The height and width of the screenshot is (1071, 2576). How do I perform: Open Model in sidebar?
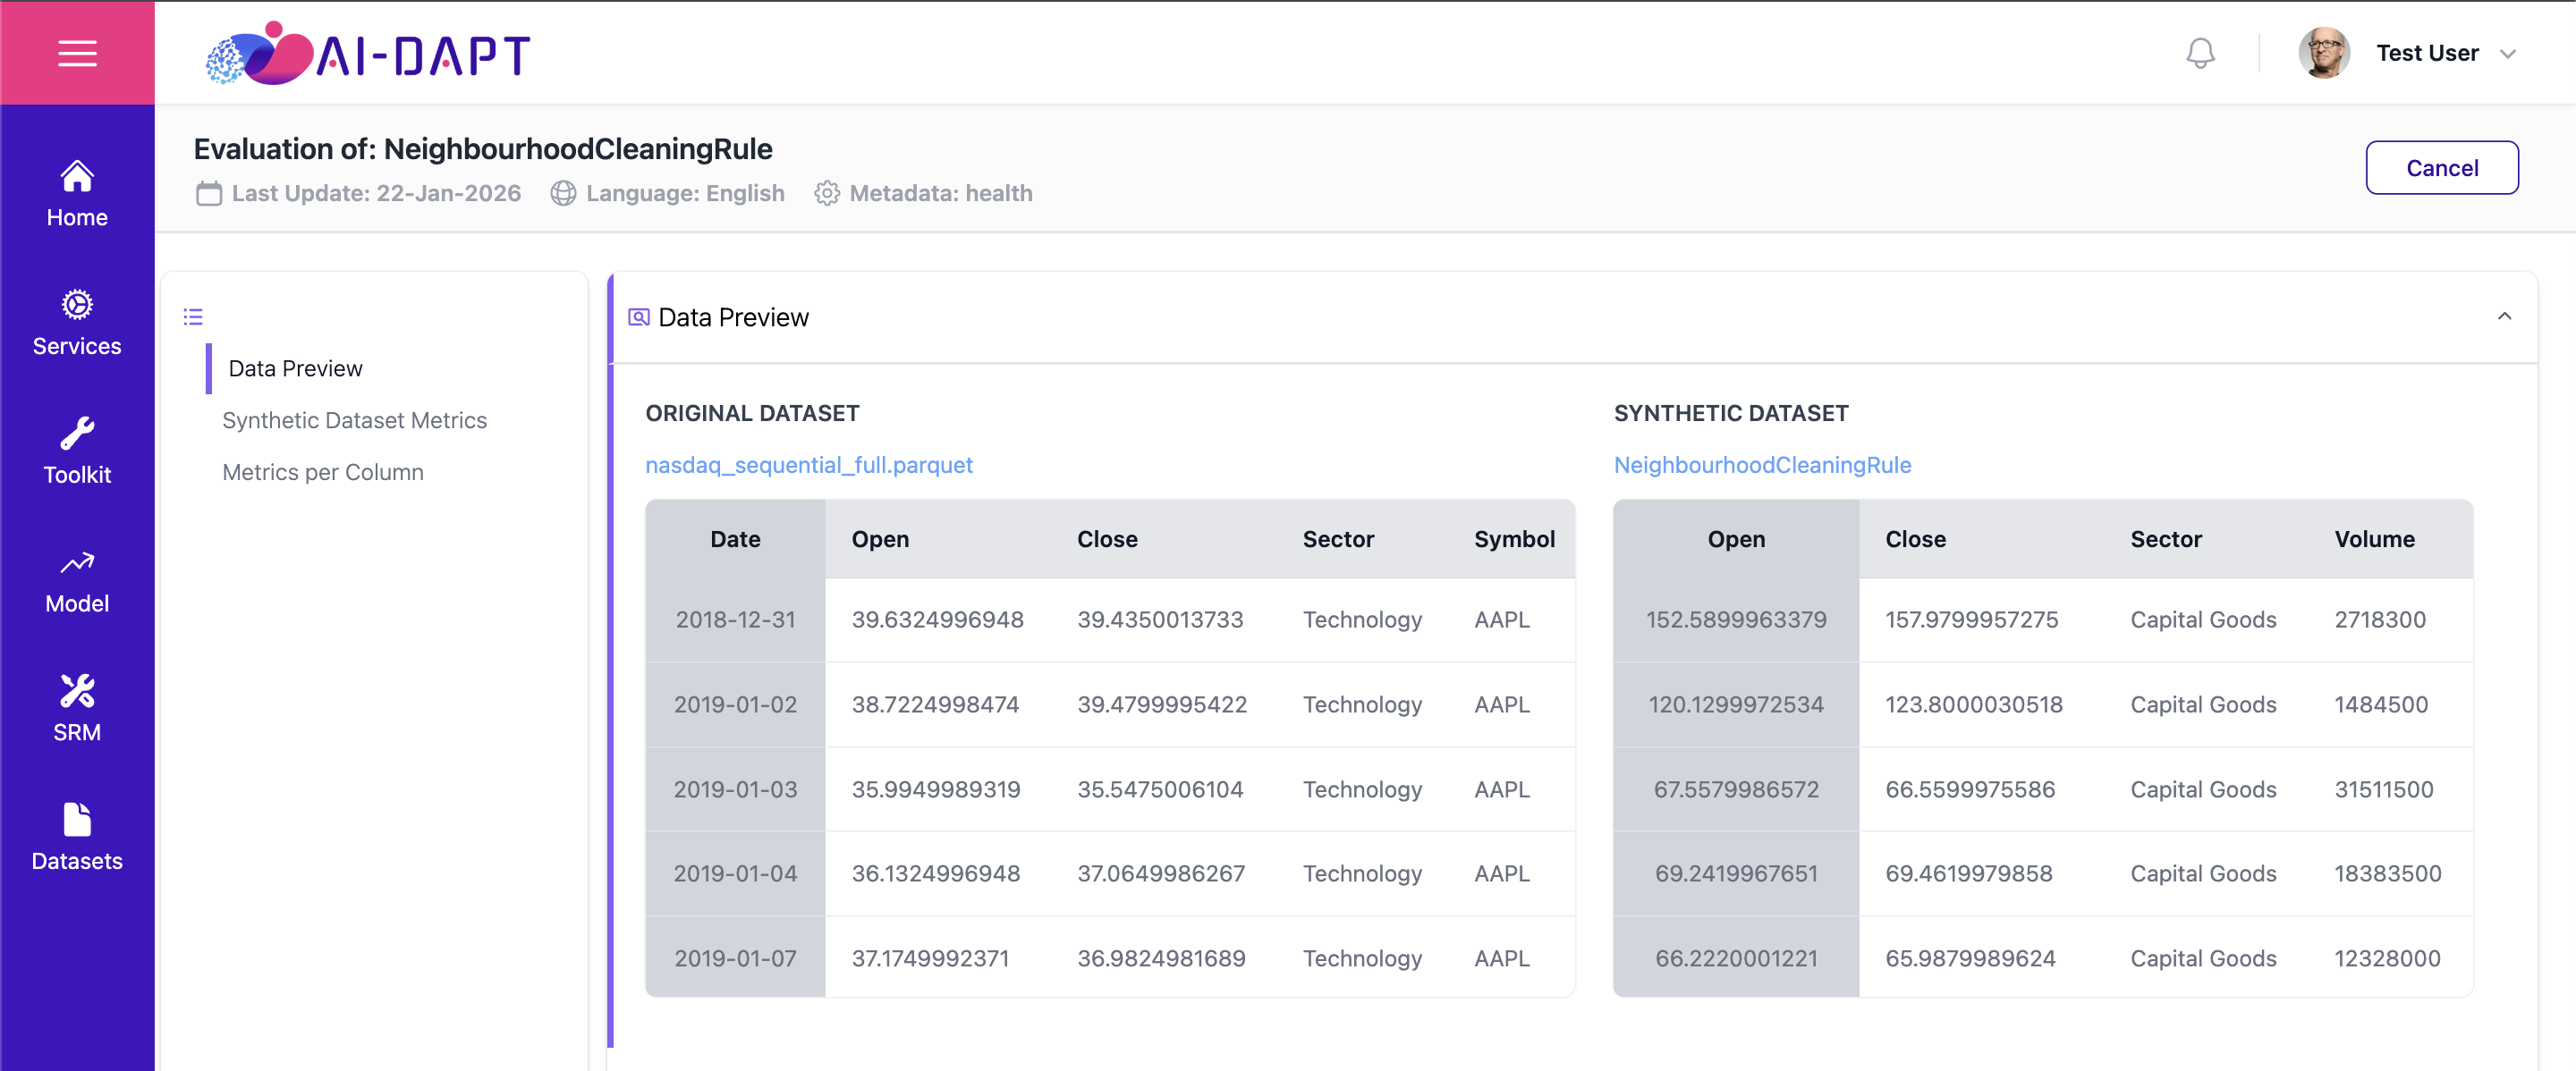pos(77,581)
